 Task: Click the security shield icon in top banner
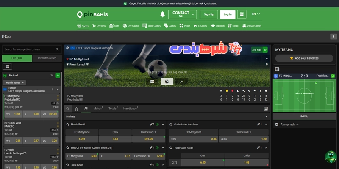pos(125,4)
